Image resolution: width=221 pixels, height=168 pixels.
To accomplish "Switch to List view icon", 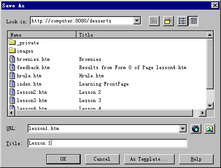I will [182, 21].
